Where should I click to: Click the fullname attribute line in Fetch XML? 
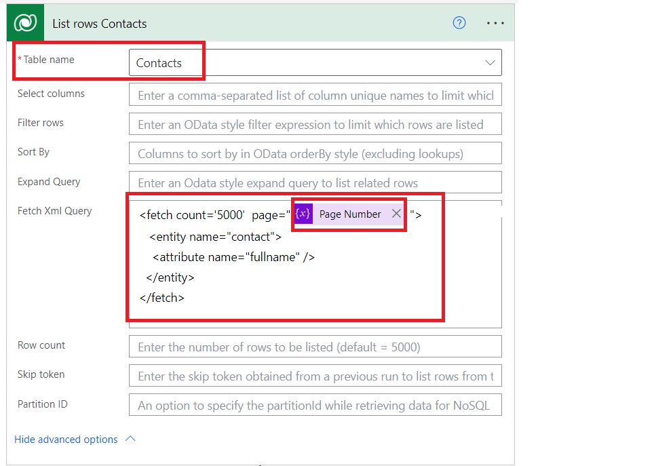(234, 257)
